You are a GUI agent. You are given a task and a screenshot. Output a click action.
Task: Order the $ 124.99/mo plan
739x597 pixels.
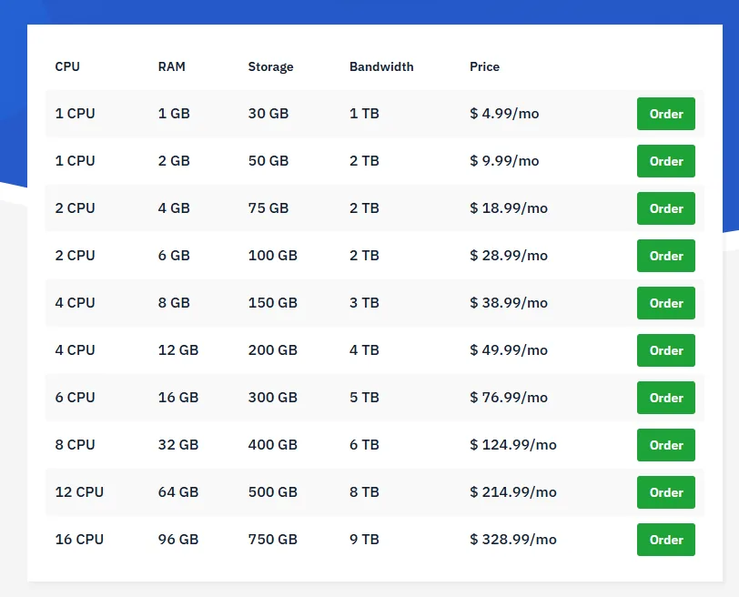pos(665,445)
